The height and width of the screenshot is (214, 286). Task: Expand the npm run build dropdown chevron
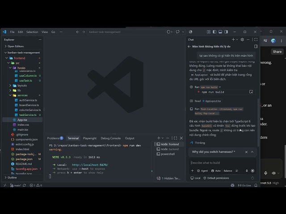220,87
